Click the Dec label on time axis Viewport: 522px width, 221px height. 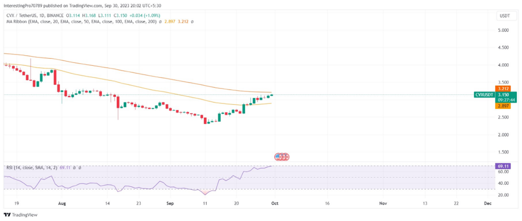pos(488,203)
